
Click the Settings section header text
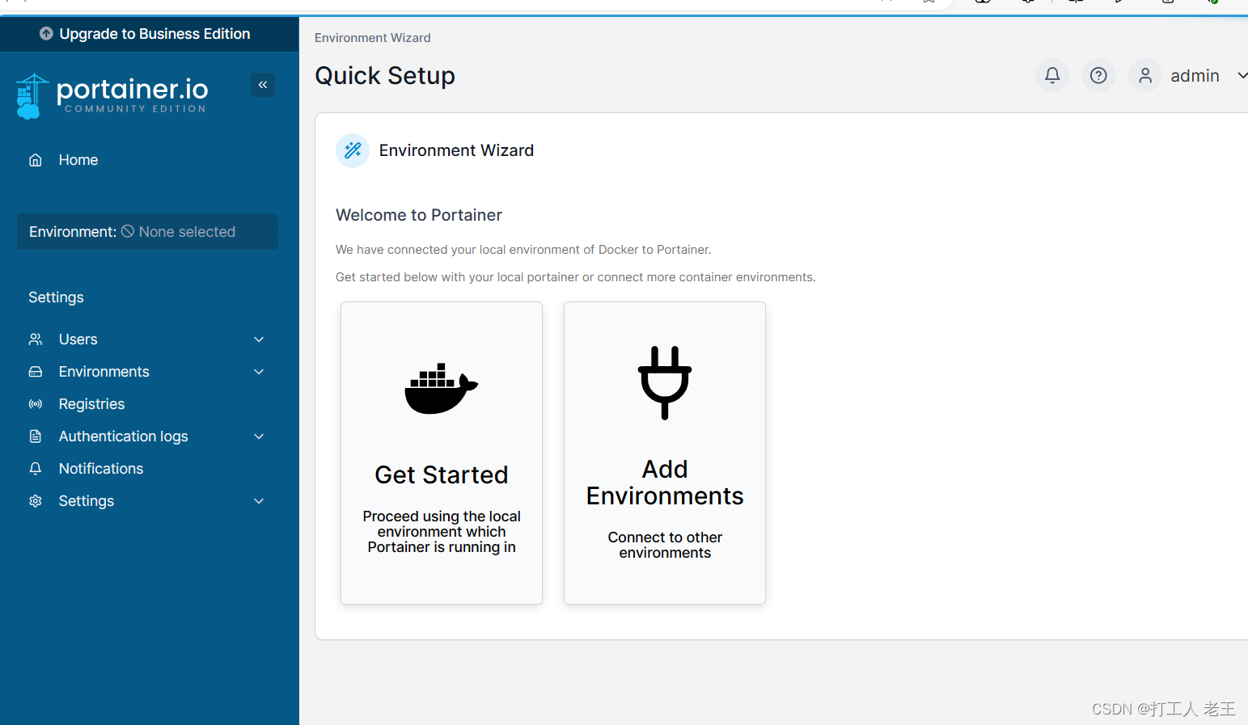click(x=56, y=297)
